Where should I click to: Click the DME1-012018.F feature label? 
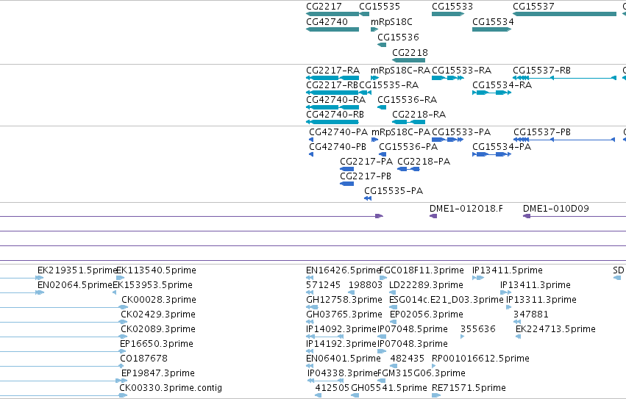click(466, 209)
